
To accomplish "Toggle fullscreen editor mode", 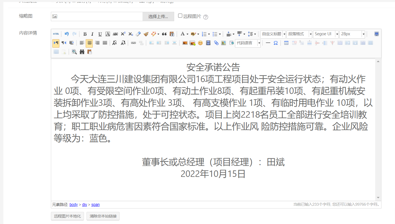I will (x=376, y=34).
